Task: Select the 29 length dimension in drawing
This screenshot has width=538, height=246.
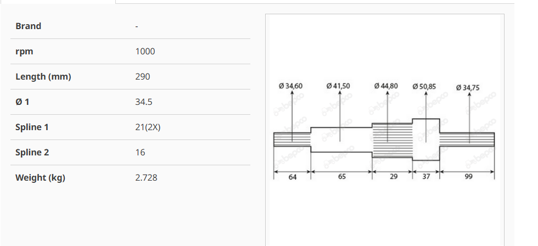Action: [x=393, y=177]
